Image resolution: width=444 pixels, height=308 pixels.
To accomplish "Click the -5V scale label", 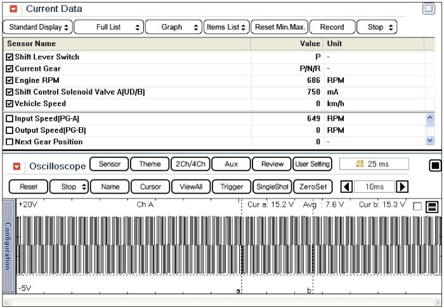I will pos(25,288).
